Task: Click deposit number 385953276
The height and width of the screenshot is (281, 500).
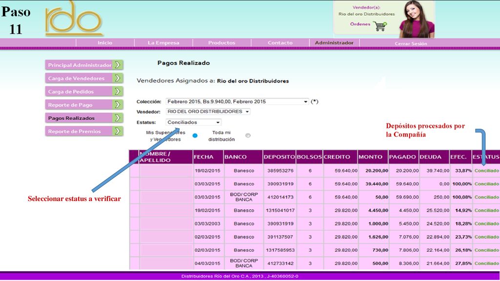Action: pos(280,171)
